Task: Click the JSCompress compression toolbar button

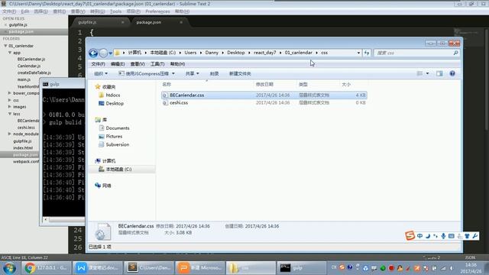Action: pyautogui.click(x=147, y=73)
